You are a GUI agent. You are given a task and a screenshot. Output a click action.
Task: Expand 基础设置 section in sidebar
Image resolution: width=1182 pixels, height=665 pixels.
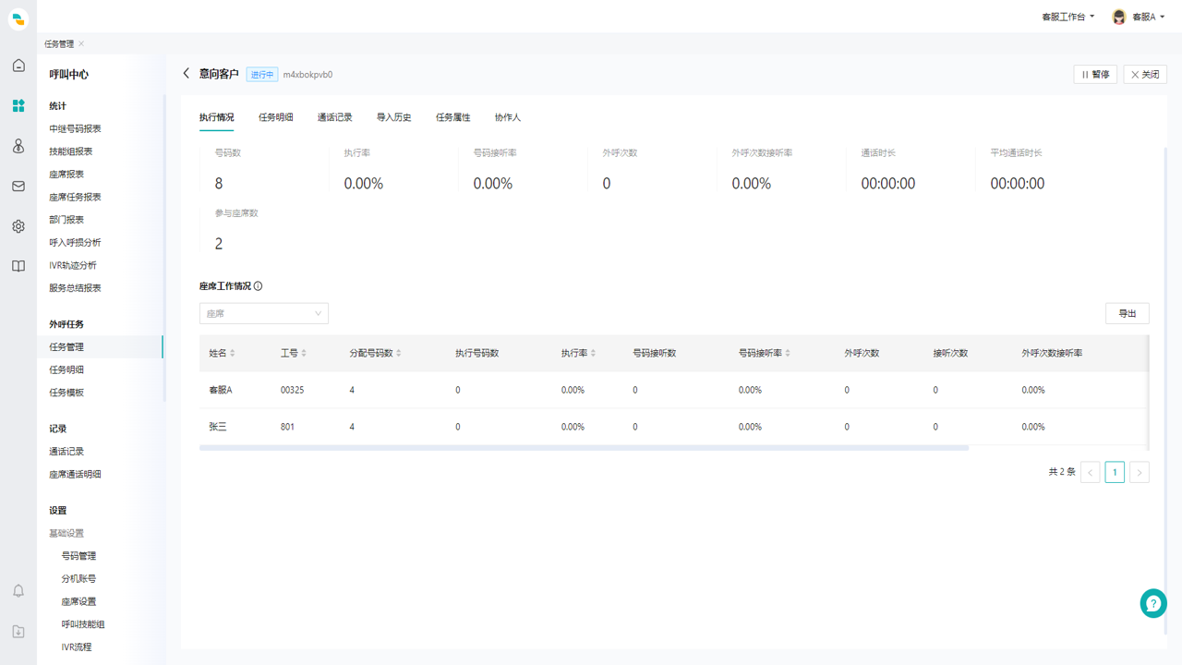(x=66, y=533)
